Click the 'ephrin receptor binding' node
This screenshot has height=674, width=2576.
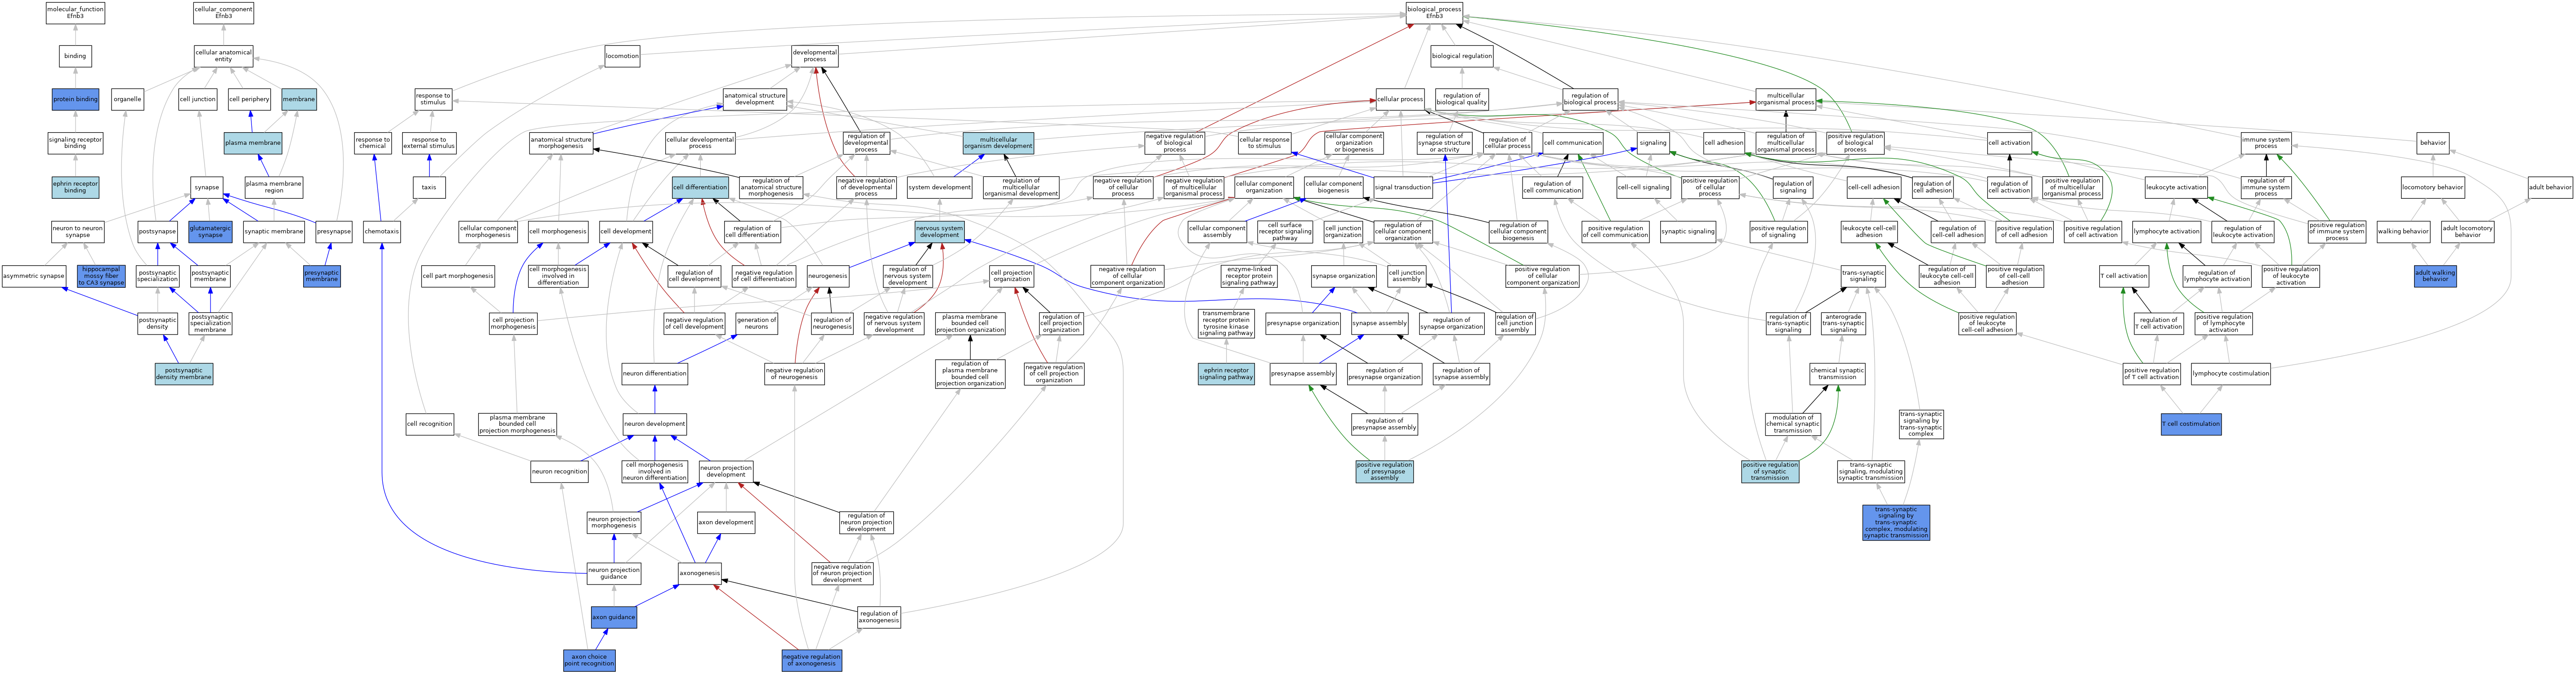tap(75, 187)
